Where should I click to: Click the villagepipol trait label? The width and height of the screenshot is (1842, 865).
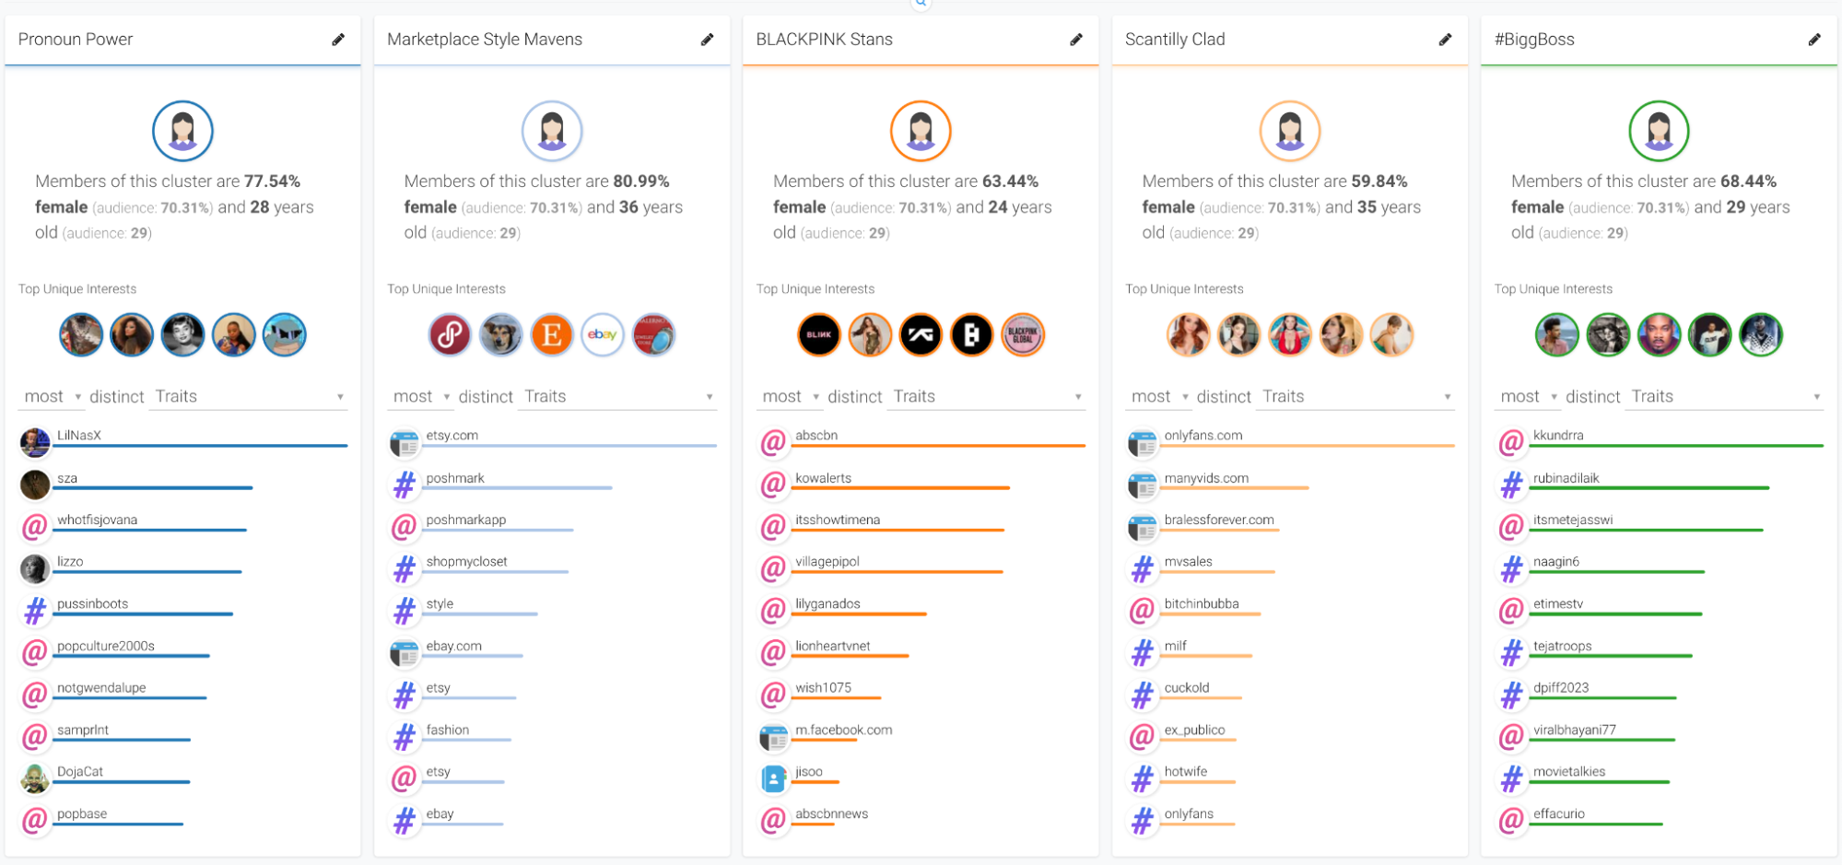[827, 561]
